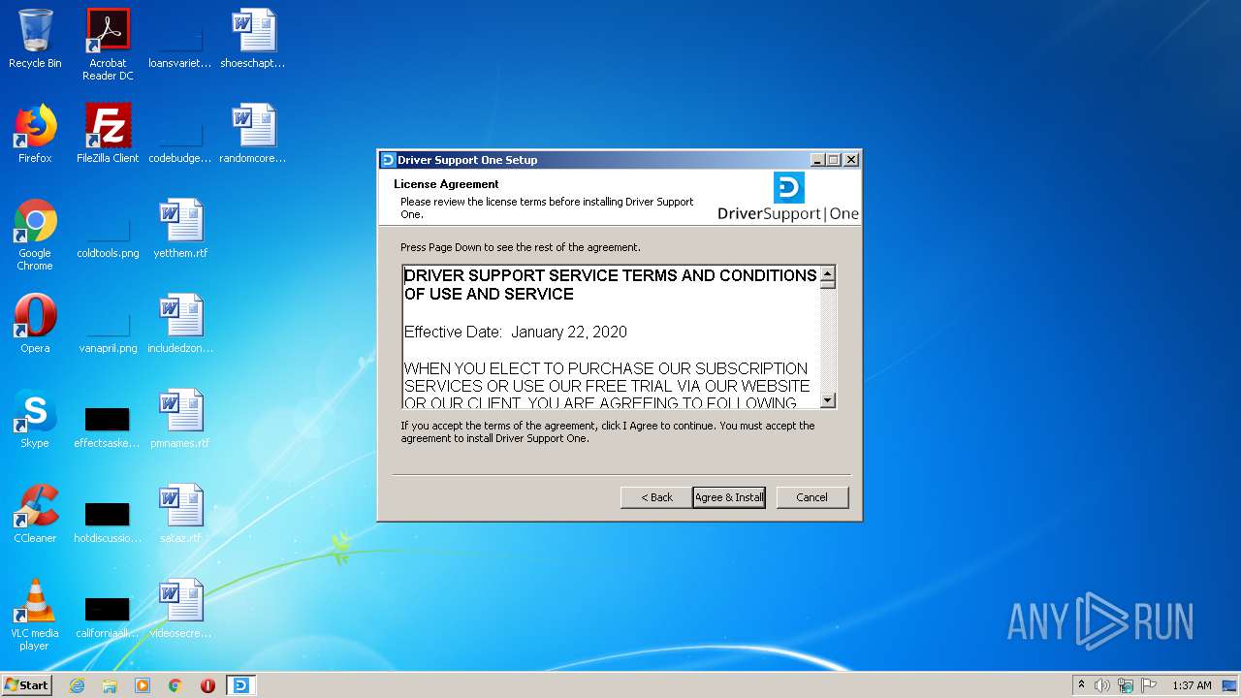Launch VLC media player shortcut
1241x698 pixels.
(x=35, y=615)
